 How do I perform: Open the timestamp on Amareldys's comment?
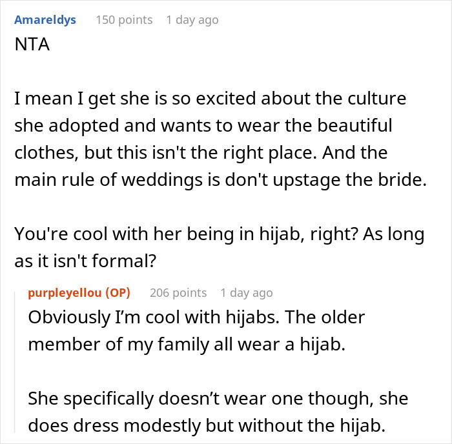click(192, 20)
